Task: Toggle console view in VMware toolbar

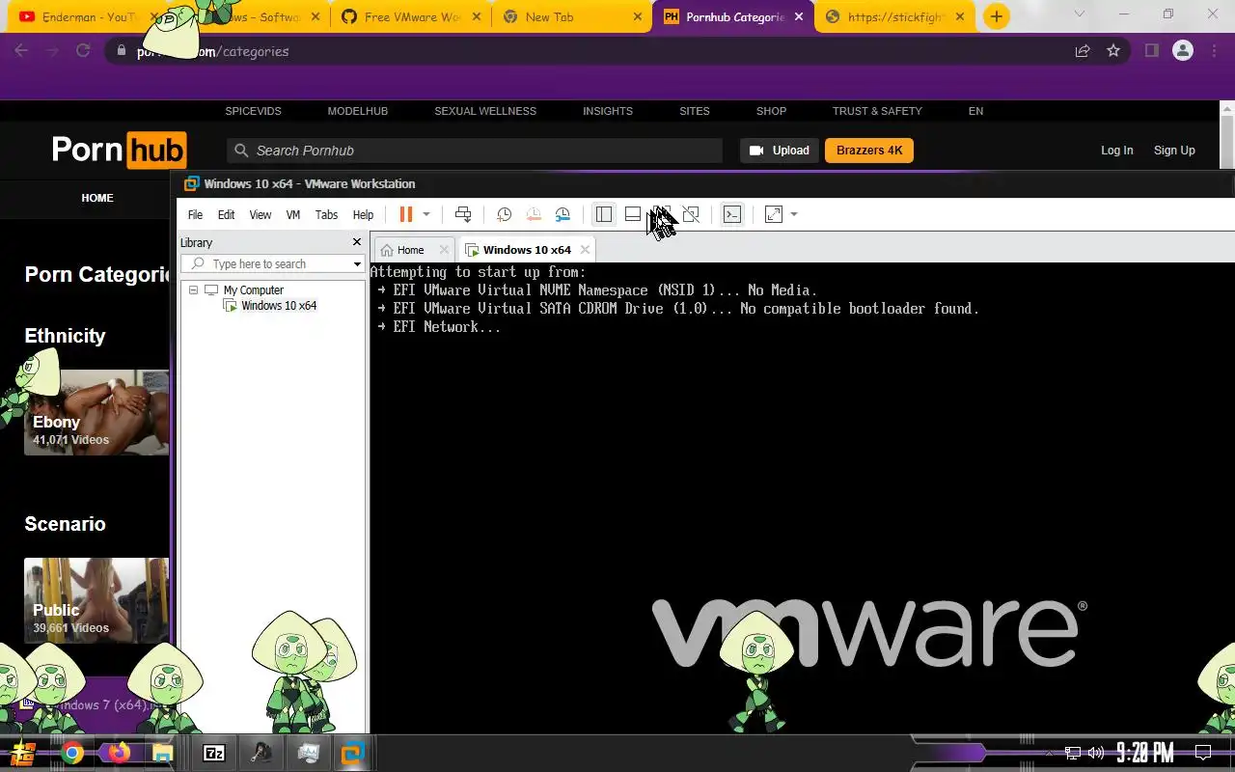Action: tap(732, 214)
